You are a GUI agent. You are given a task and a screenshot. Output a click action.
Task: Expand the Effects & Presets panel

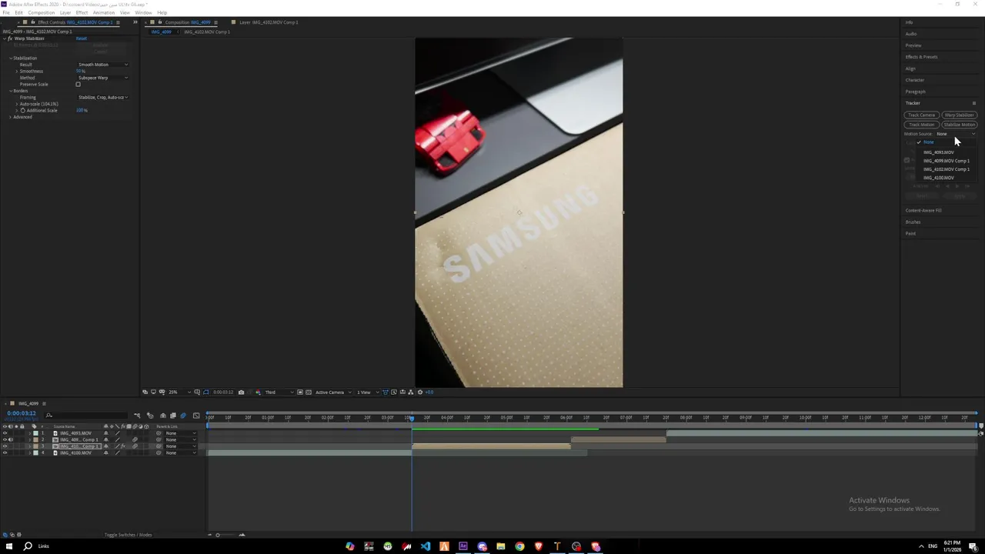click(x=921, y=57)
